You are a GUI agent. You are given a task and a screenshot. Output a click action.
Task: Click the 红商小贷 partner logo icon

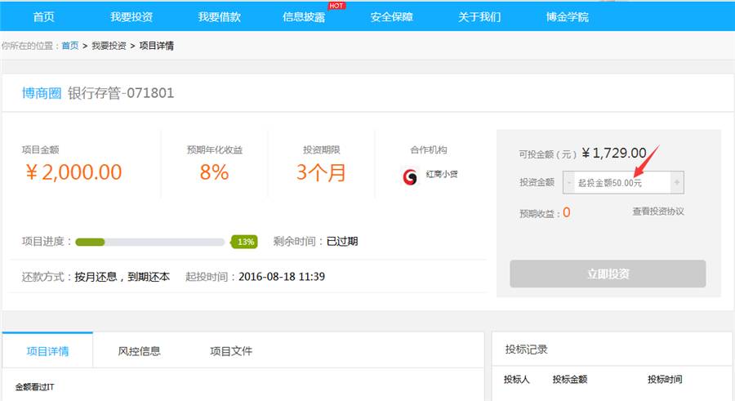point(410,176)
